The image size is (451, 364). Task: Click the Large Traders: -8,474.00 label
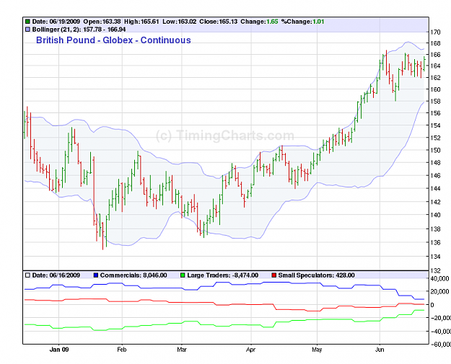tap(223, 275)
